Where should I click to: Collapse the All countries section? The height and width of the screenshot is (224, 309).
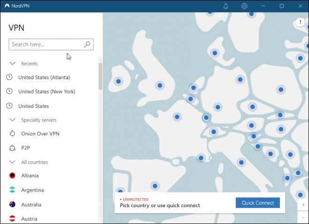tap(12, 162)
